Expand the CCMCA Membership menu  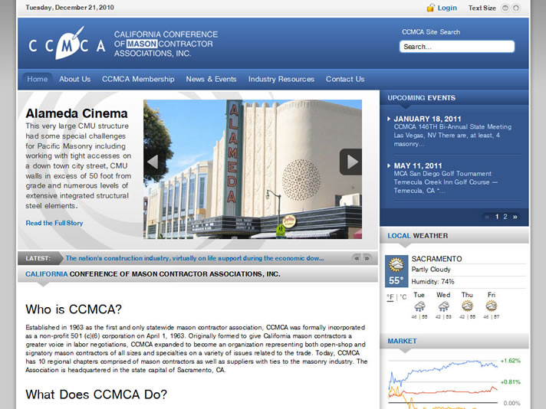coord(138,79)
